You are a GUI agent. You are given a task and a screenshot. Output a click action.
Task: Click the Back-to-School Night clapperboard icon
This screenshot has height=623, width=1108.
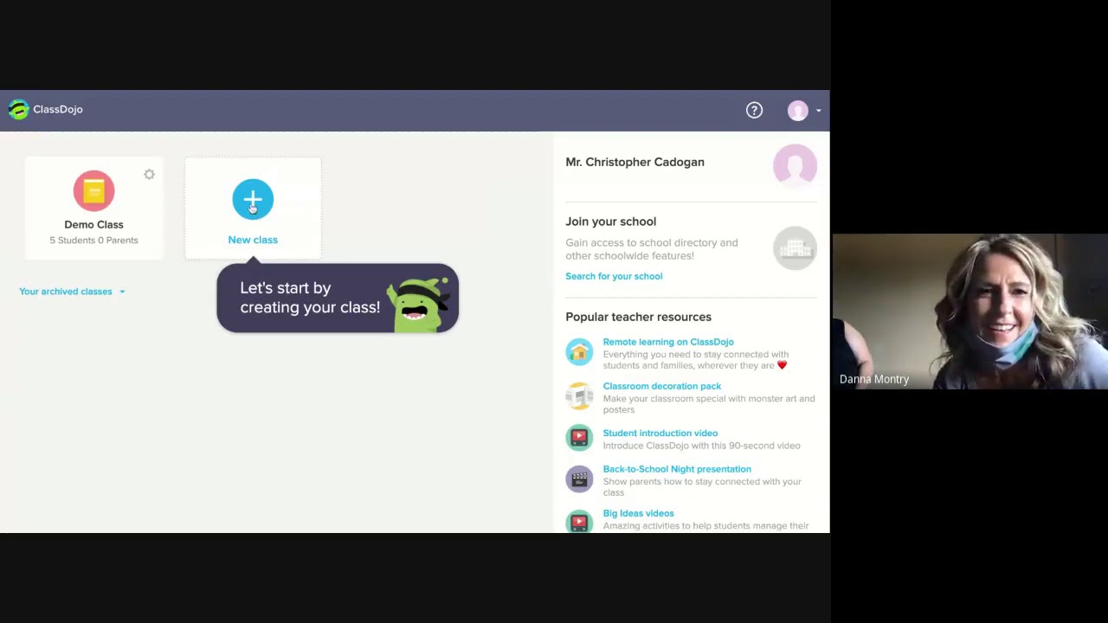click(579, 478)
